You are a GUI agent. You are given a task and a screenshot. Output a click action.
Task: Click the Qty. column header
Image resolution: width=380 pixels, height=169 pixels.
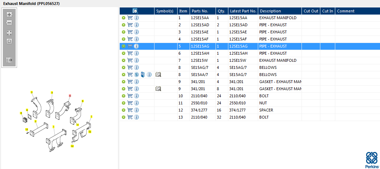pos(221,11)
